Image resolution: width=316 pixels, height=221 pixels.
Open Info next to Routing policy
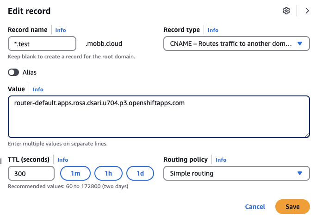(x=221, y=160)
